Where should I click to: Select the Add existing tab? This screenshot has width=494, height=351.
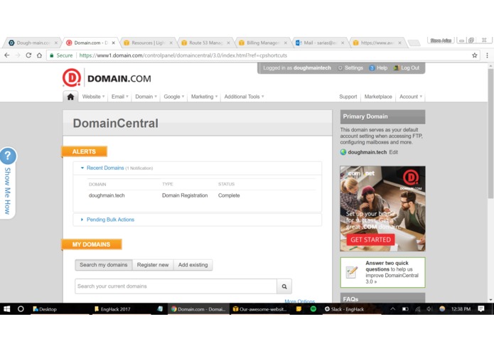point(193,265)
